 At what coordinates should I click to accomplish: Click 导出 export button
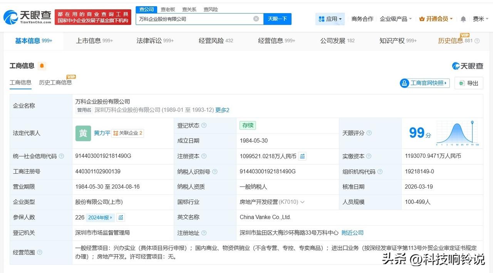click(x=469, y=83)
